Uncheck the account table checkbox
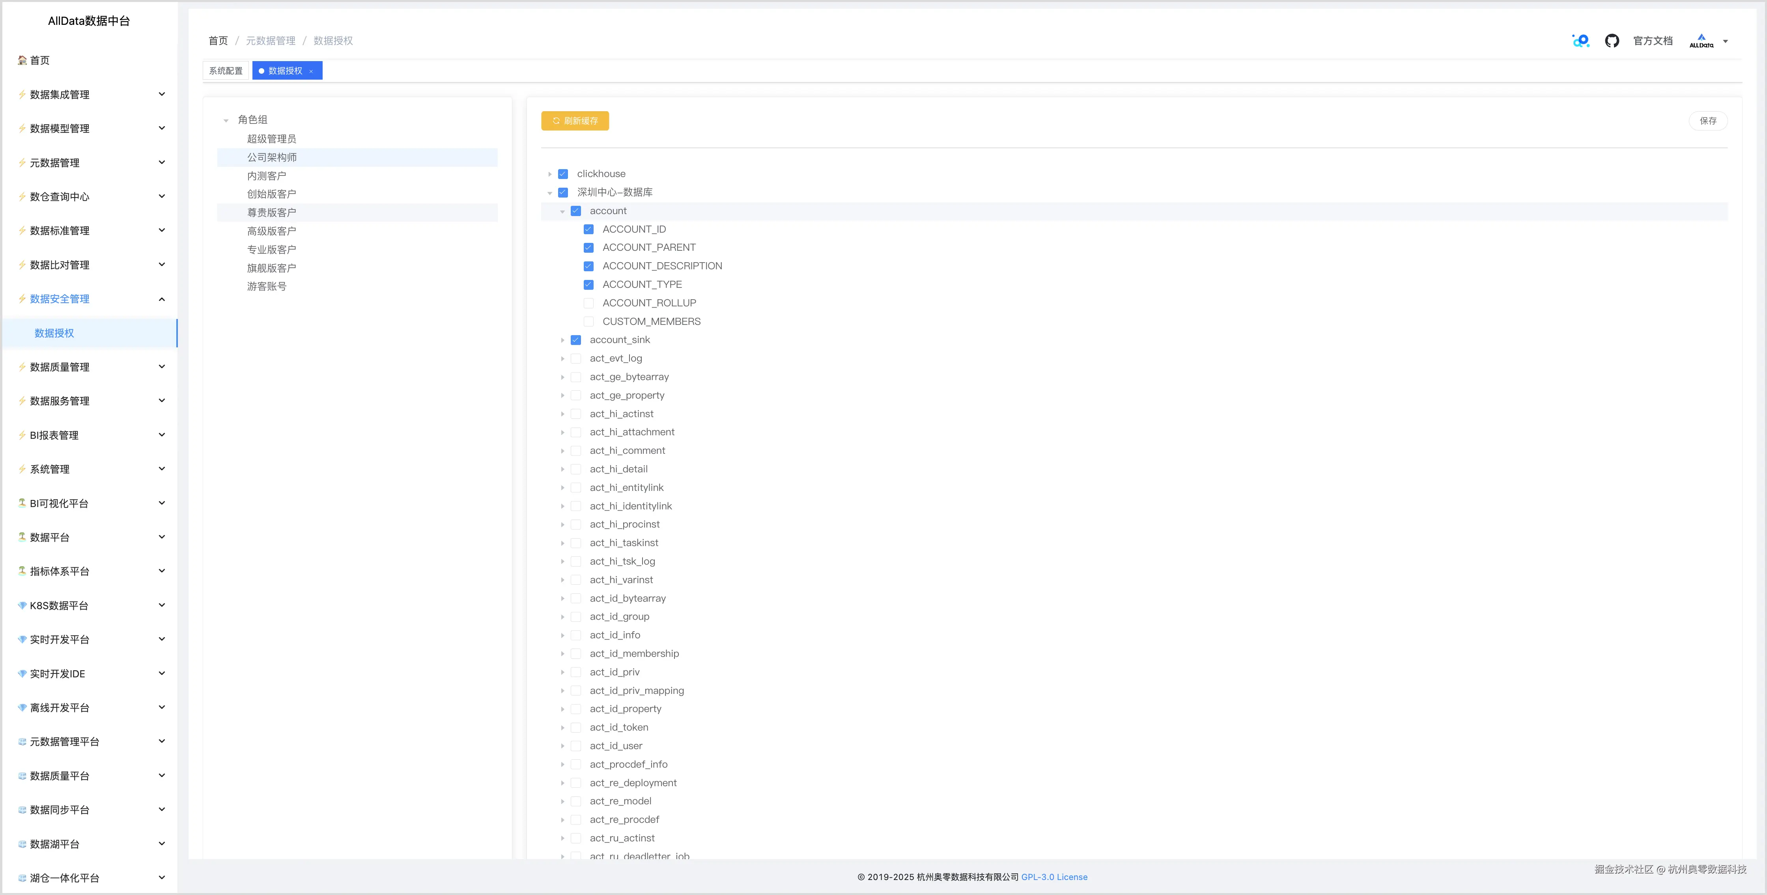 [576, 211]
